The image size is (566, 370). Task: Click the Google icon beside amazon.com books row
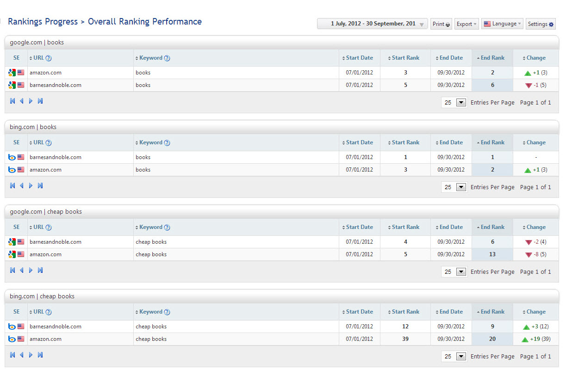12,73
